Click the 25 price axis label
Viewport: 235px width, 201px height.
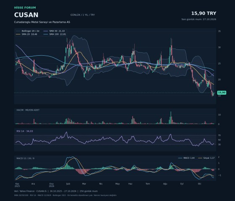pyautogui.click(x=219, y=64)
